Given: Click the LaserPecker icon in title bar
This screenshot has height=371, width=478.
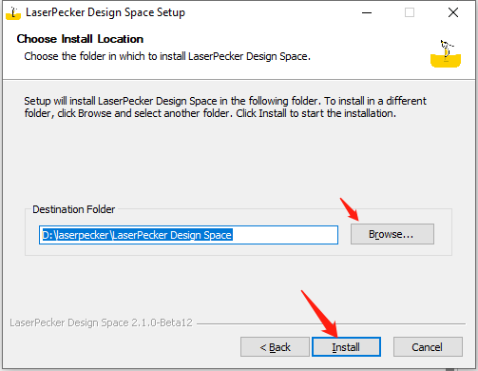Looking at the screenshot, I should click(13, 13).
